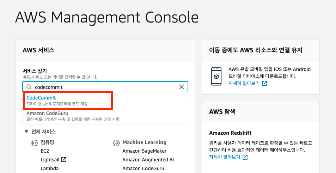
Task: Click the 전체 서비스 label
Action: click(44, 132)
